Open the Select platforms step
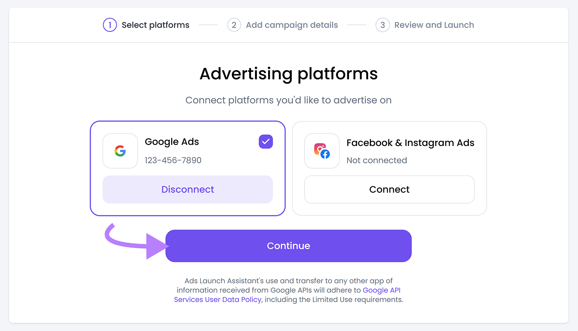 pyautogui.click(x=155, y=25)
